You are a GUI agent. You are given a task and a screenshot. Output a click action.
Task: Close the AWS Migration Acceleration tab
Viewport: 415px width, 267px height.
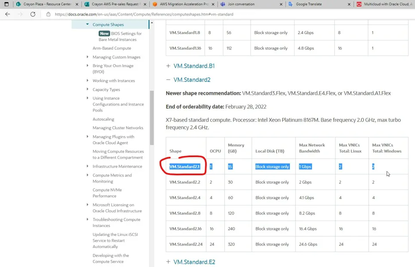(x=213, y=4)
